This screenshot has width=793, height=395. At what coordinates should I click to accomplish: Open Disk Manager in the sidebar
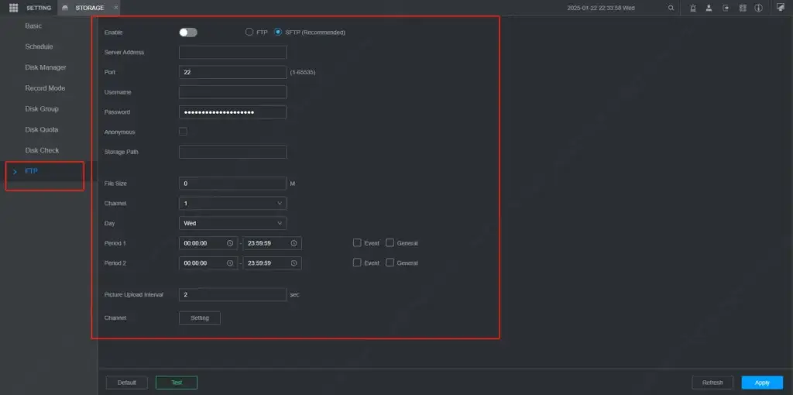(x=46, y=67)
